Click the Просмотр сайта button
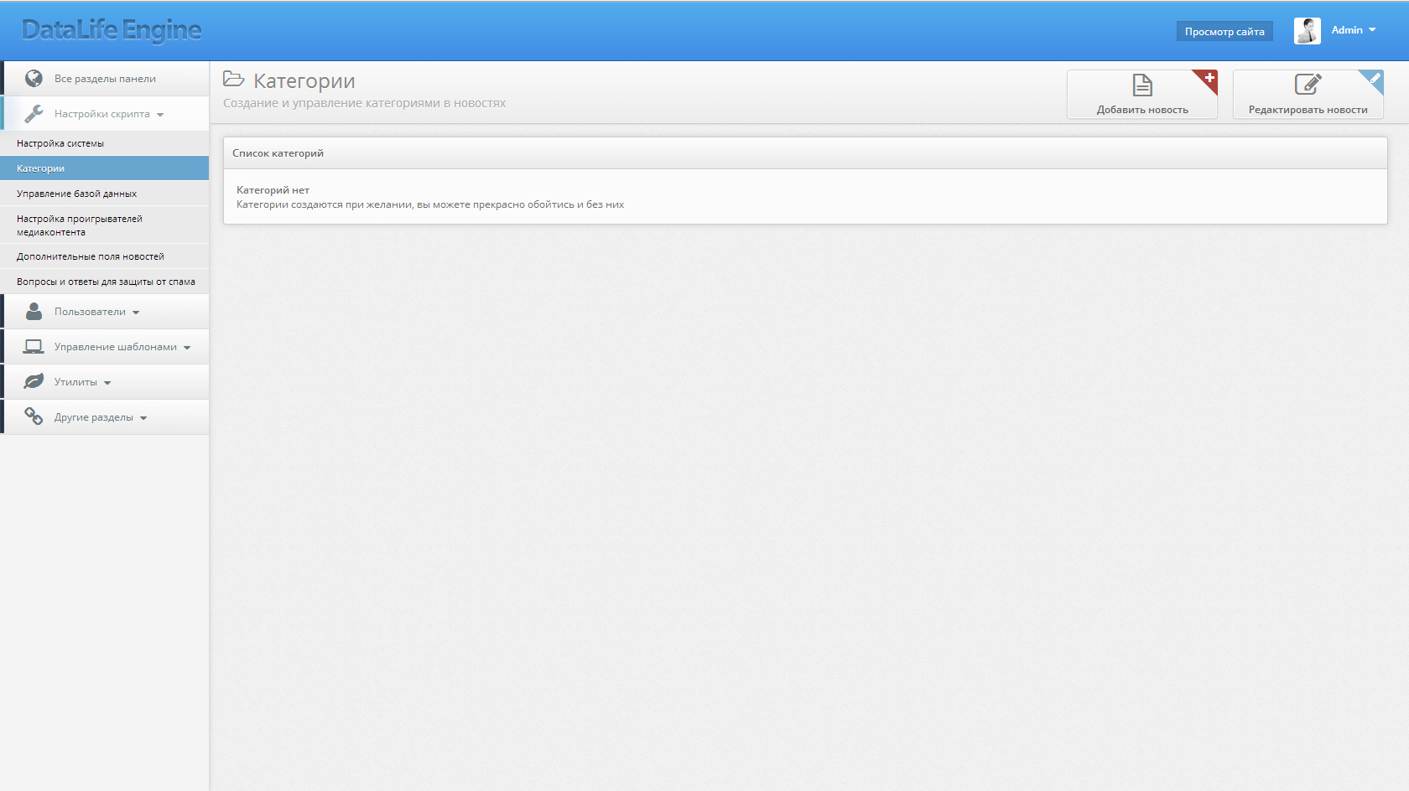Screen dimensions: 1409x791 (1224, 32)
